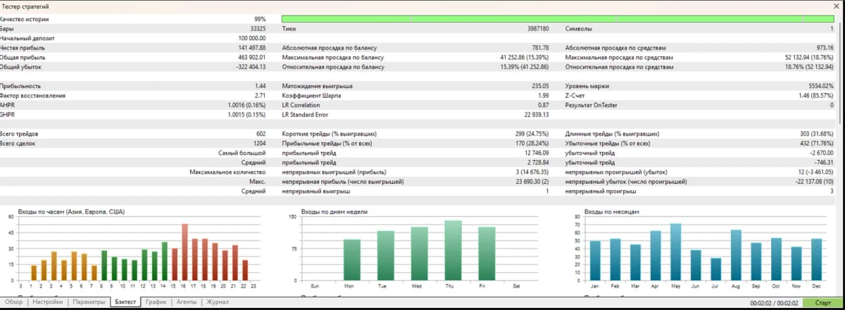Viewport: 845px width, 310px height.
Task: Select the Тики value 3987180
Action: (x=538, y=29)
